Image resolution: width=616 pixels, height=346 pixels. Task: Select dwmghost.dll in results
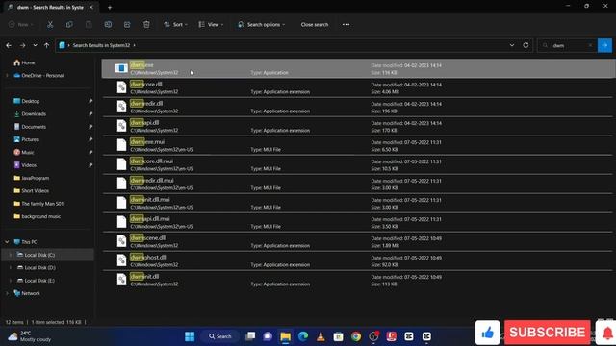(358, 260)
